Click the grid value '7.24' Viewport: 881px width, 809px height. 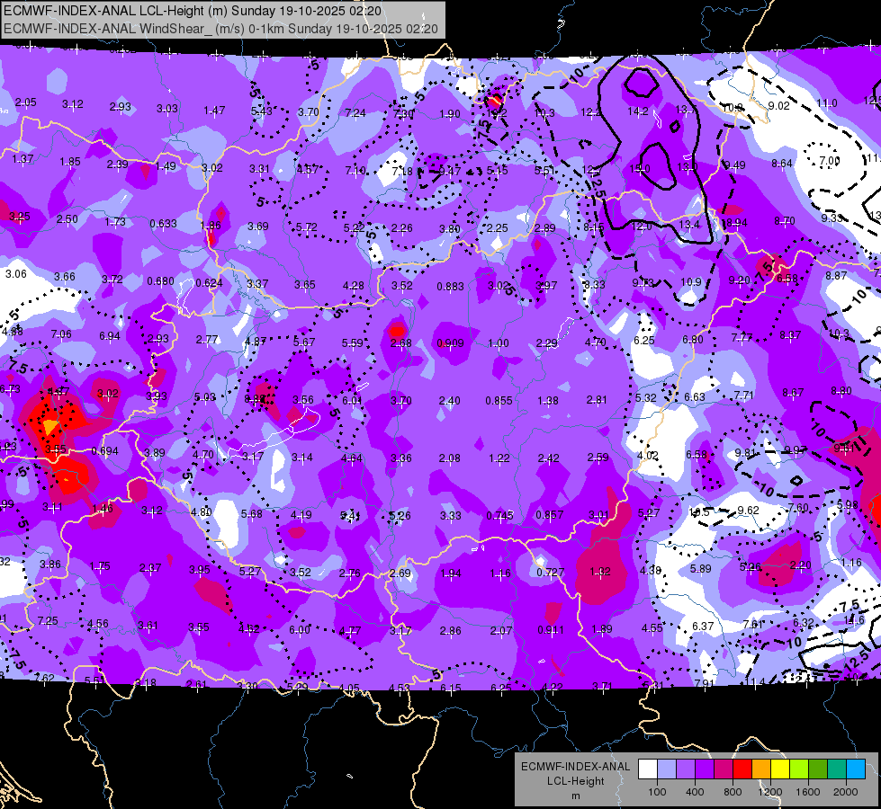355,113
